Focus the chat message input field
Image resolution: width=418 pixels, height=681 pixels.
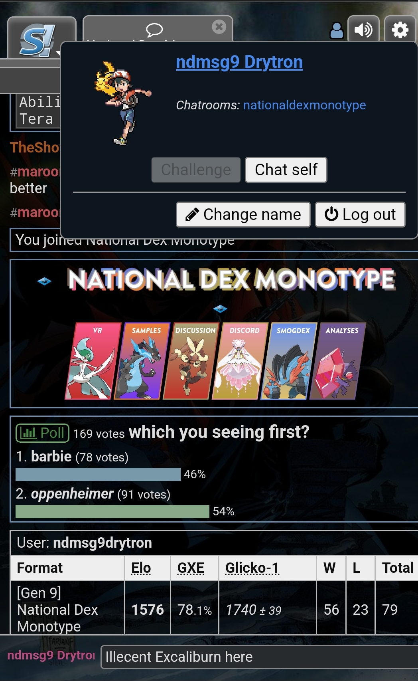pyautogui.click(x=259, y=657)
